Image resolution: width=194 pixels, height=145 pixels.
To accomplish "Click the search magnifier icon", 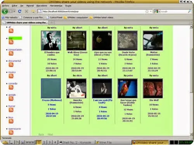I will click(x=189, y=12).
